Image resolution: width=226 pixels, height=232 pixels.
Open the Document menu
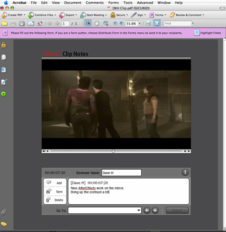pos(73,3)
